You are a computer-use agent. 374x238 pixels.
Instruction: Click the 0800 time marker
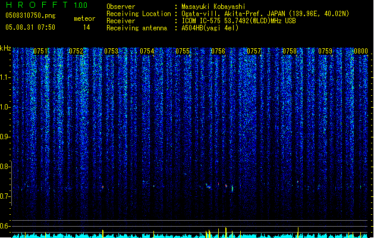[x=361, y=51]
